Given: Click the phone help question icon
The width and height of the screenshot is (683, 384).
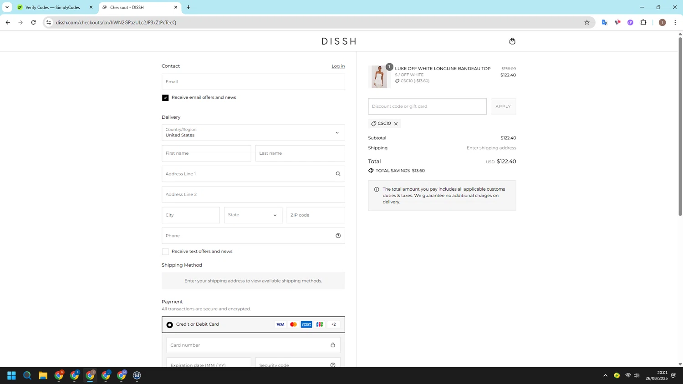Looking at the screenshot, I should pyautogui.click(x=338, y=236).
